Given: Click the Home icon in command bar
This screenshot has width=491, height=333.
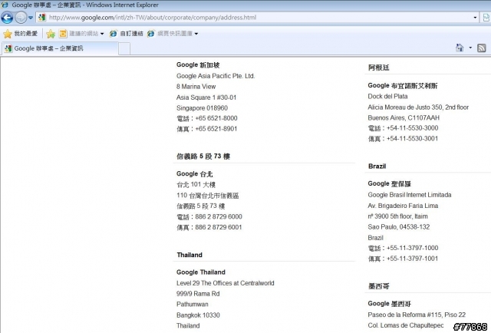Looking at the screenshot, I should (460, 48).
